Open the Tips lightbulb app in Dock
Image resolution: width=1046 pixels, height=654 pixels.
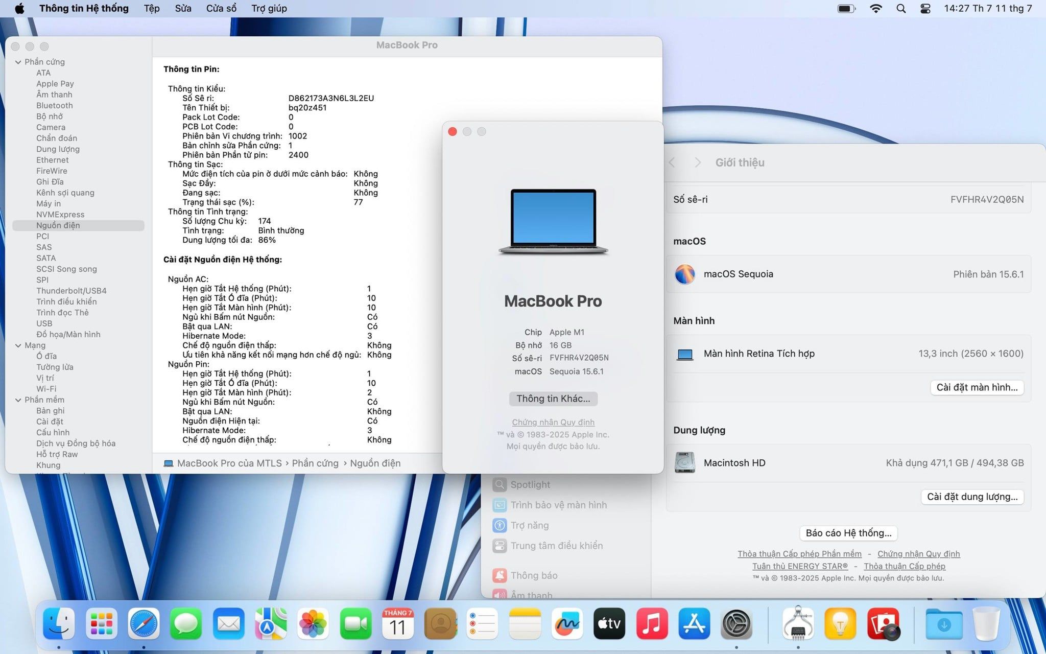coord(841,624)
